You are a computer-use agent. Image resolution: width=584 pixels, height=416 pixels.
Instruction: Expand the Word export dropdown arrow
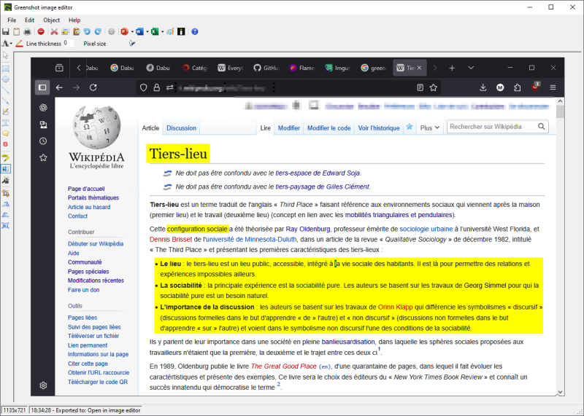coord(147,32)
